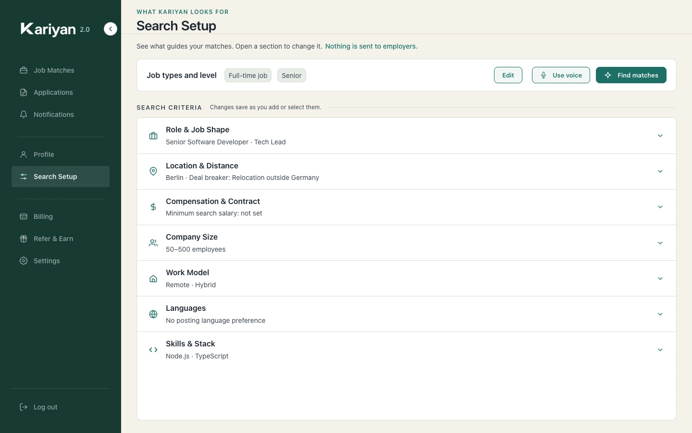The image size is (692, 433).
Task: Expand Company Size chevron
Action: pos(660,243)
